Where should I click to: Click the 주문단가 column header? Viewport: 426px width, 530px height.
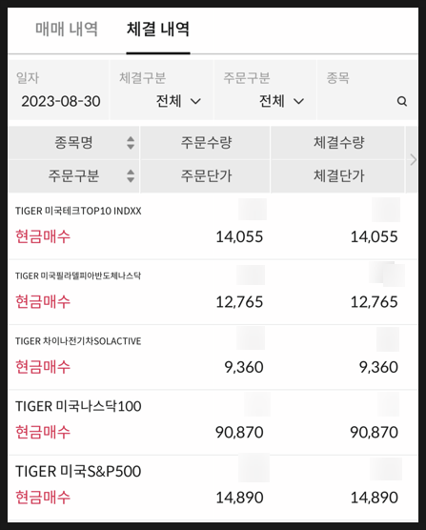pyautogui.click(x=206, y=175)
